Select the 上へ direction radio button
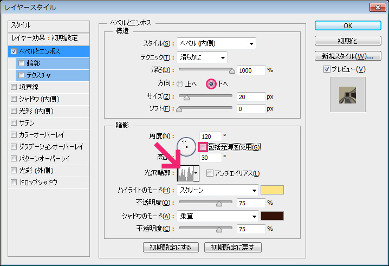The image size is (389, 266). pos(180,84)
